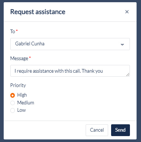Viewport: 141px width, 142px height.
Task: Click the Medium priority text label
Action: tap(25, 103)
